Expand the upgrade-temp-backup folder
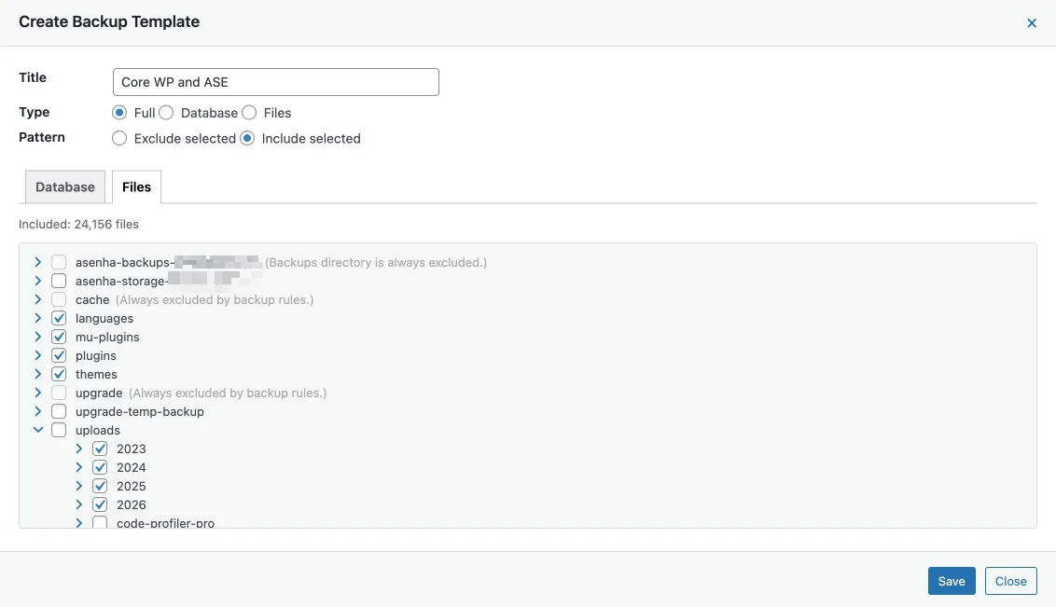The width and height of the screenshot is (1056, 607). [38, 411]
